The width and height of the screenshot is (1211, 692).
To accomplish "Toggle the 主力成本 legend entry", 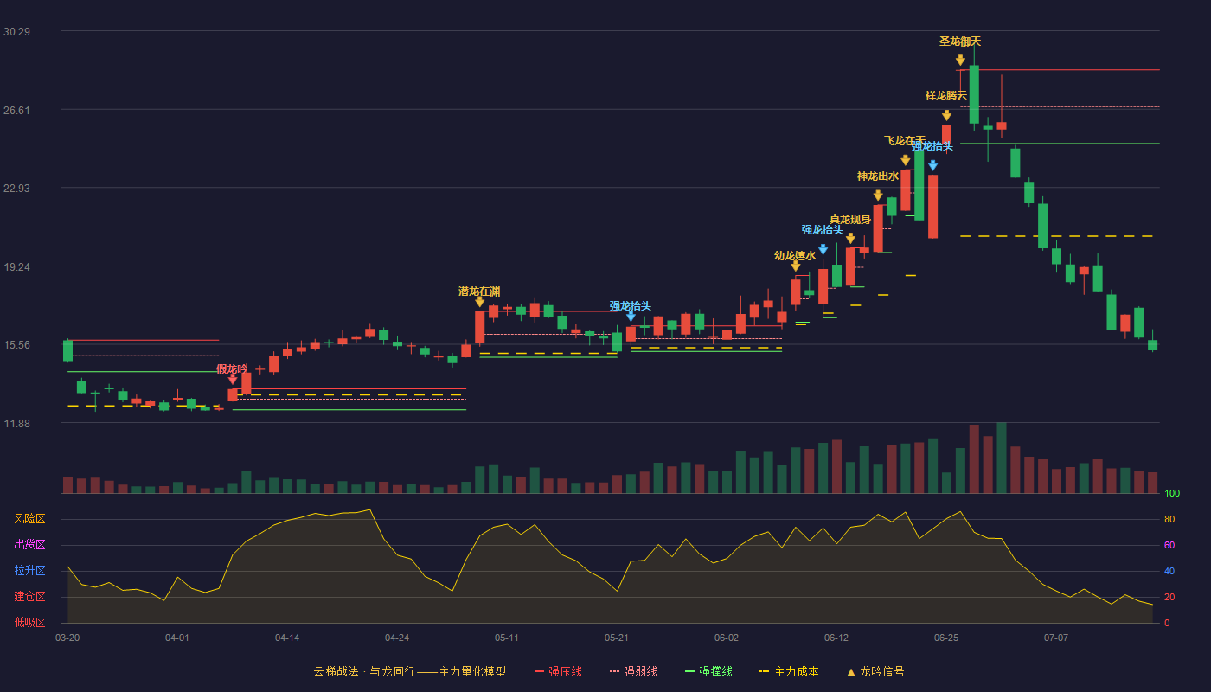I will coord(789,671).
